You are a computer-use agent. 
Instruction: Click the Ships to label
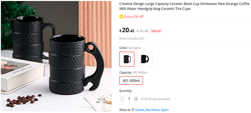click(x=125, y=110)
